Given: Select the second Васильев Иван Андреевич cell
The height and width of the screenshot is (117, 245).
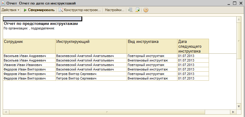Looking at the screenshot, I should pyautogui.click(x=29, y=60).
